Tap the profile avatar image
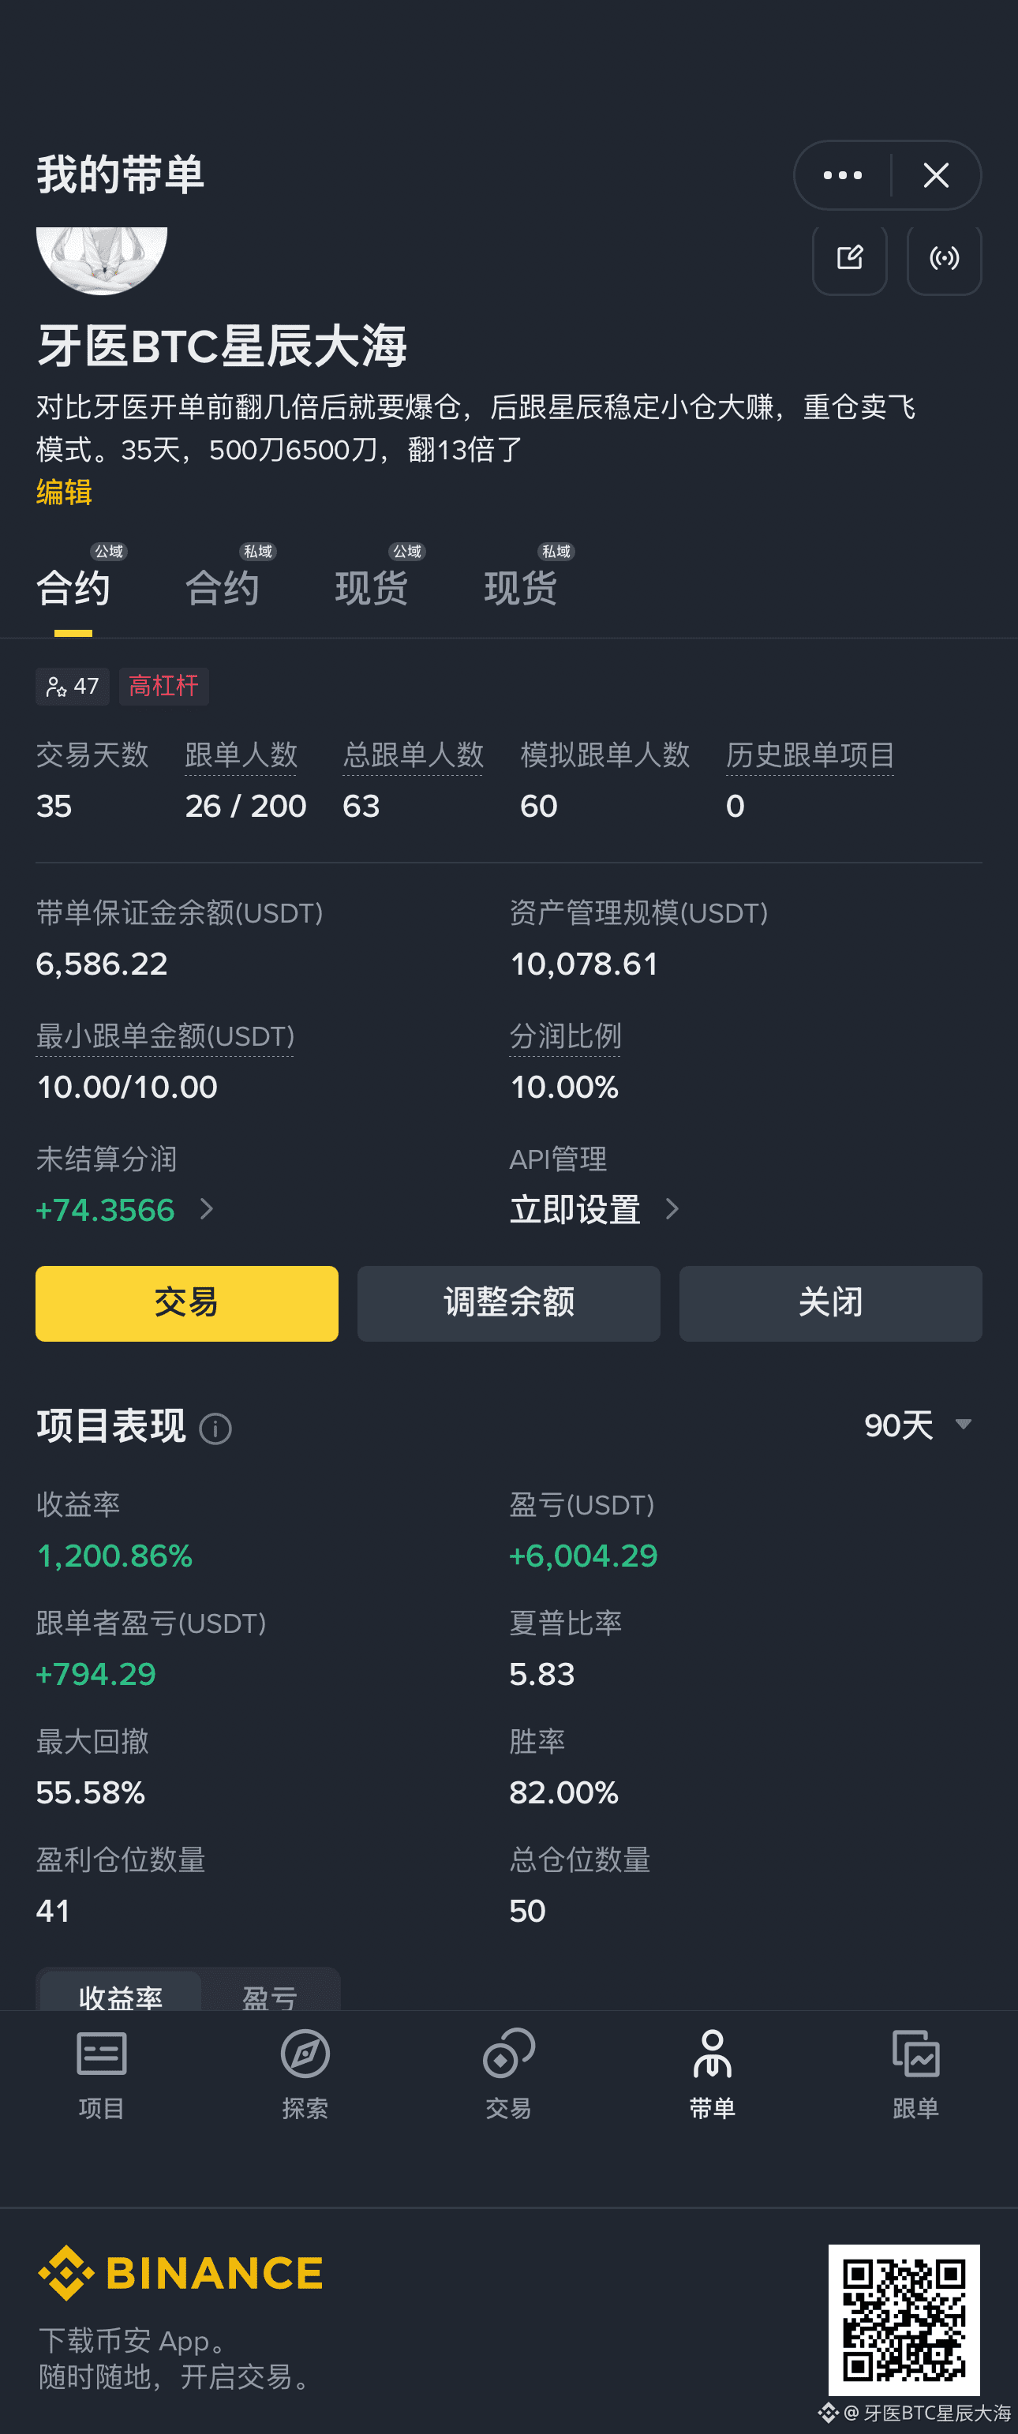This screenshot has width=1018, height=2434. pos(101,260)
